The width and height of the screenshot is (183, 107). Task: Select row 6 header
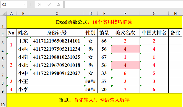(3, 65)
